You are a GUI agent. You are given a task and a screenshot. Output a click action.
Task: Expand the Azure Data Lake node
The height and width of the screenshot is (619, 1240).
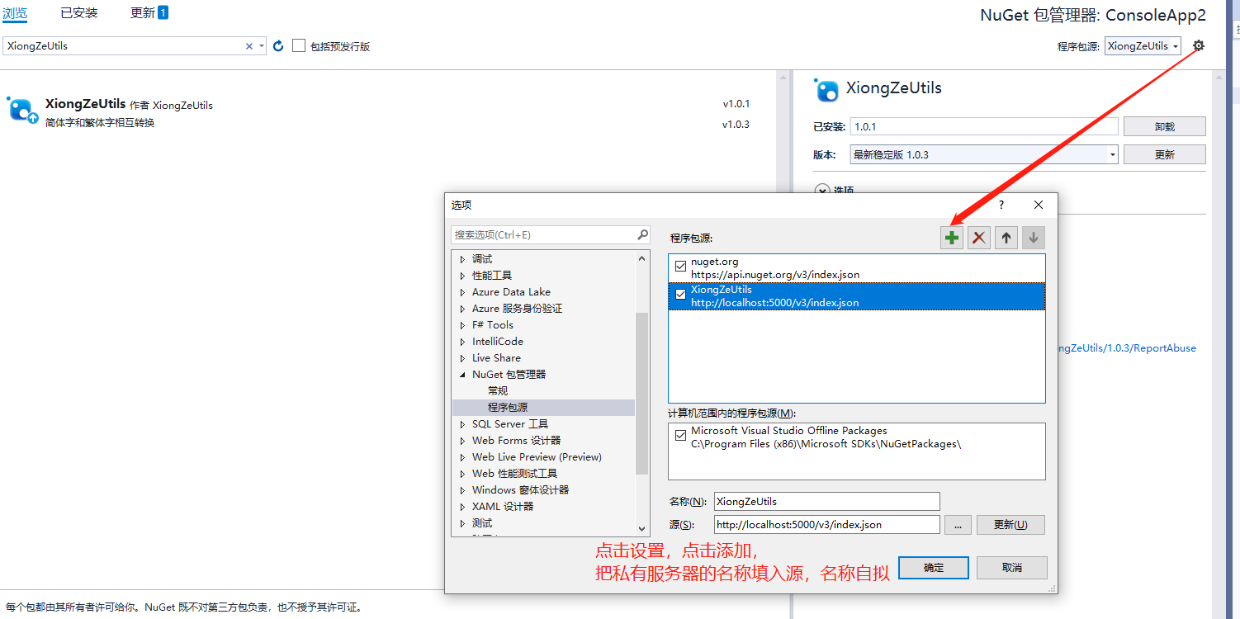[462, 292]
